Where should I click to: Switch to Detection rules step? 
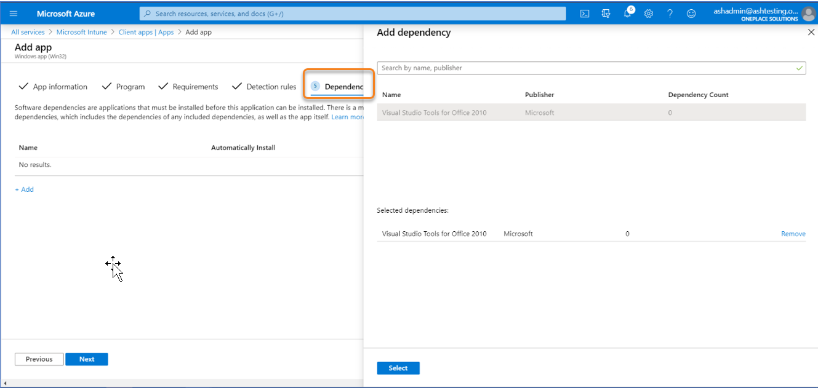[x=264, y=87]
